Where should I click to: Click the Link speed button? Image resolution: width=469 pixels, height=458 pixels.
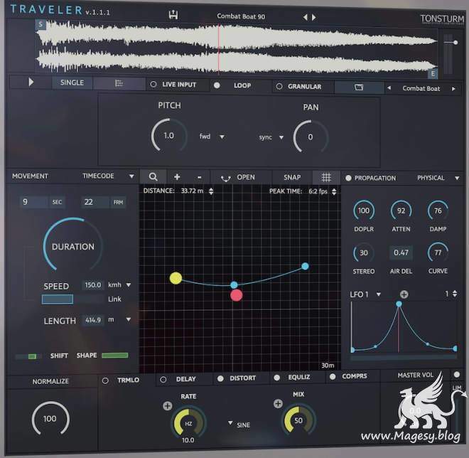(x=114, y=299)
